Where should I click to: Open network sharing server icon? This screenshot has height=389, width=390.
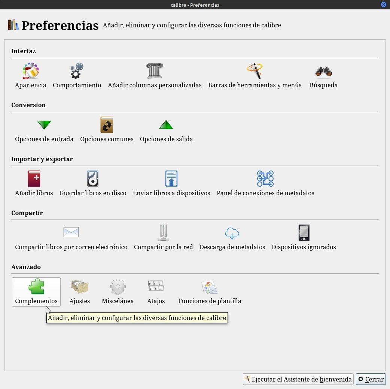point(164,233)
